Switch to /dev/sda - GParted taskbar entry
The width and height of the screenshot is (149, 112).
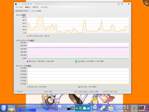coord(46,106)
